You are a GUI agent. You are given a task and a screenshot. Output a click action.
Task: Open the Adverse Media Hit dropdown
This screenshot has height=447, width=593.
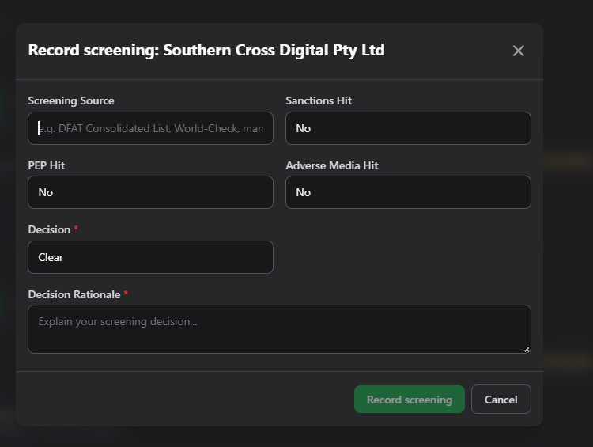point(408,192)
